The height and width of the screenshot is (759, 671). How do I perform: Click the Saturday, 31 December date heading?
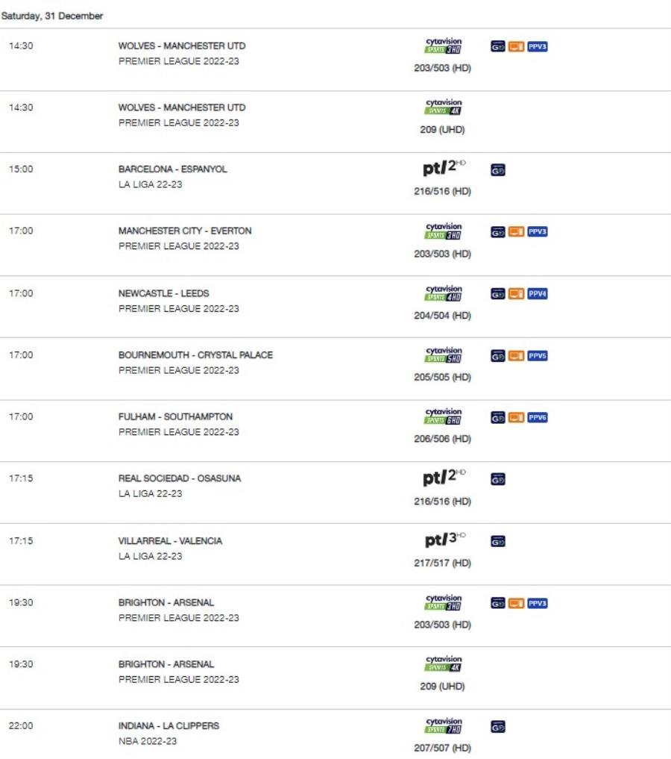tap(52, 16)
